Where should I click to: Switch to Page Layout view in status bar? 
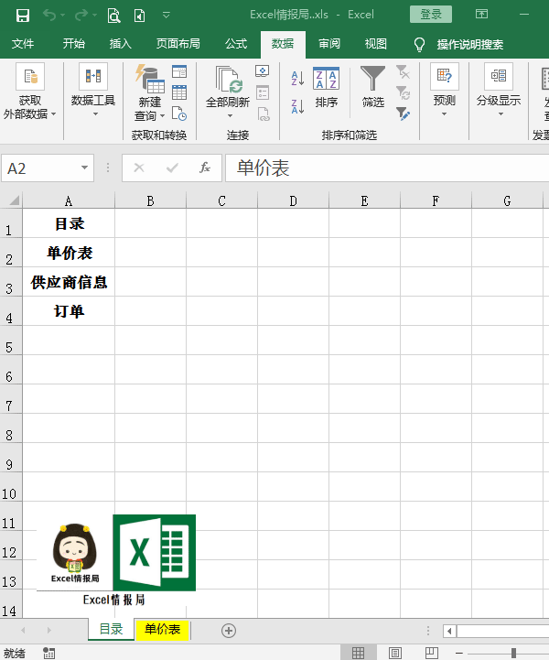[x=394, y=653]
